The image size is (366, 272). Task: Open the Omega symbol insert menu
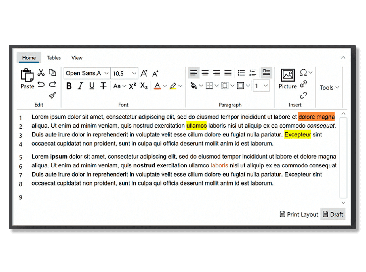click(306, 73)
